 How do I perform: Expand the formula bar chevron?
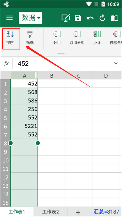coord(116,63)
